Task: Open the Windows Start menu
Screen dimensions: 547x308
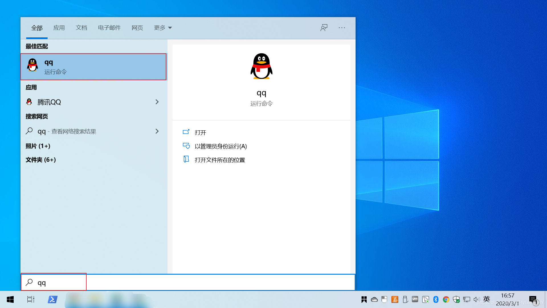Action: (x=10, y=299)
